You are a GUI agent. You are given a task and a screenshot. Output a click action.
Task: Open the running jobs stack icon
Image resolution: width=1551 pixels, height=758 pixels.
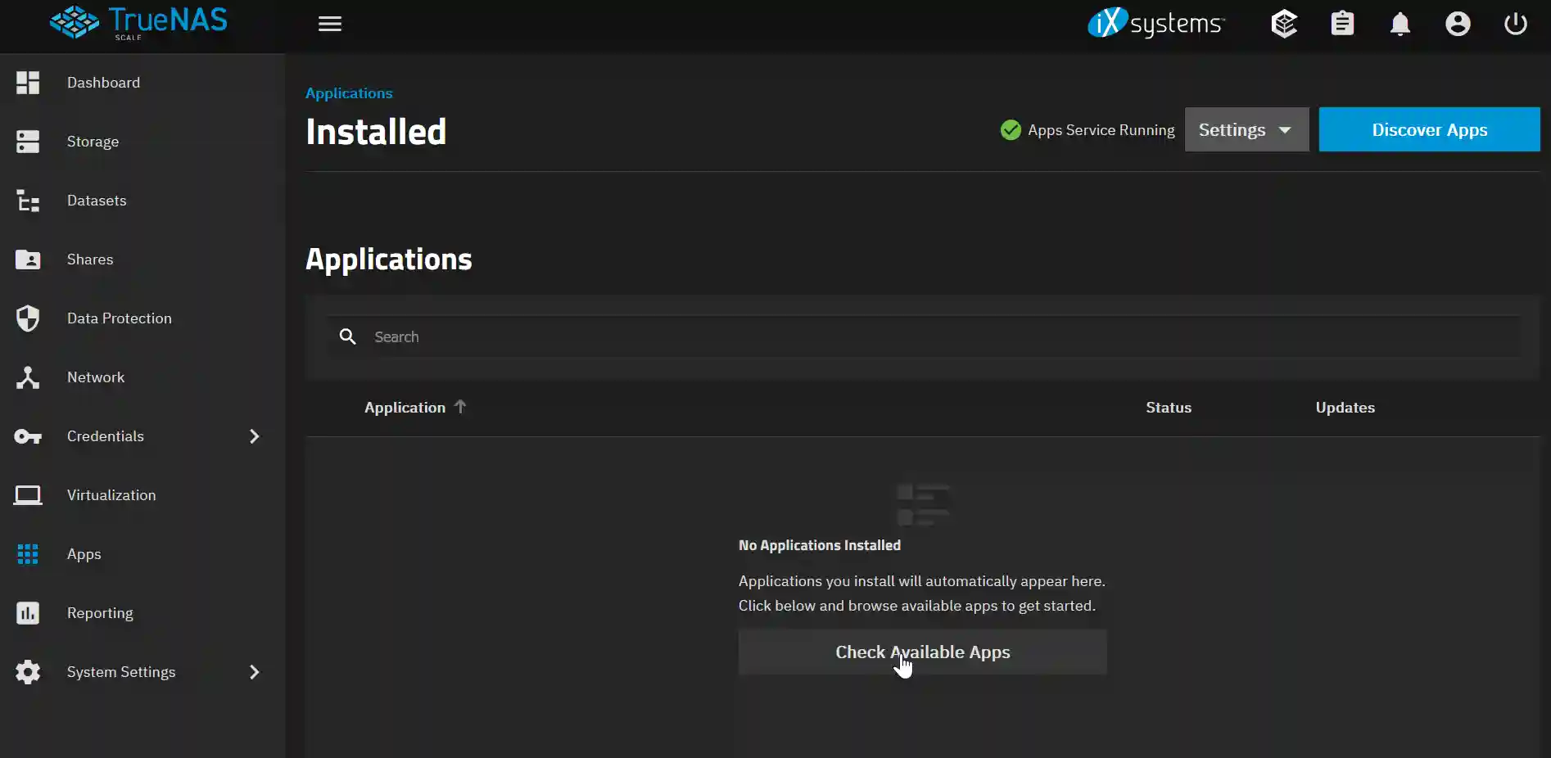[x=1283, y=24]
